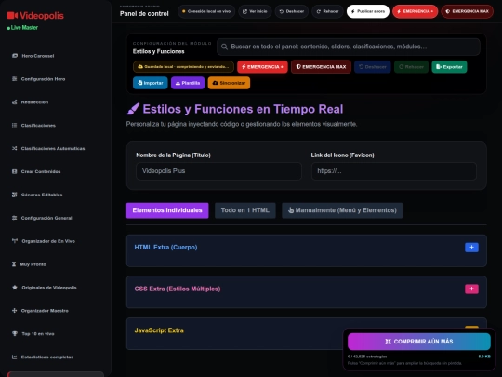This screenshot has width=502, height=377.
Task: Click the Top 10 en vivo trophy icon
Action: [x=15, y=334]
